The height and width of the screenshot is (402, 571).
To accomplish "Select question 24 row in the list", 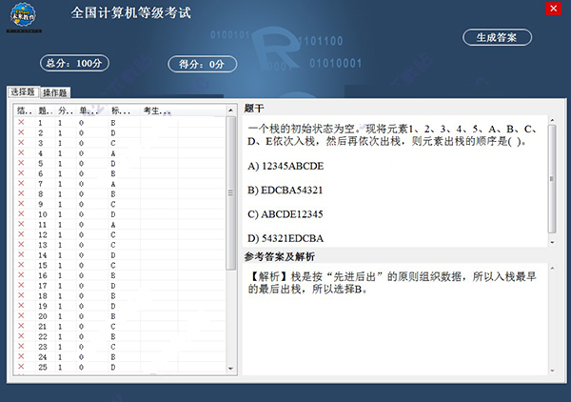I will pyautogui.click(x=120, y=357).
